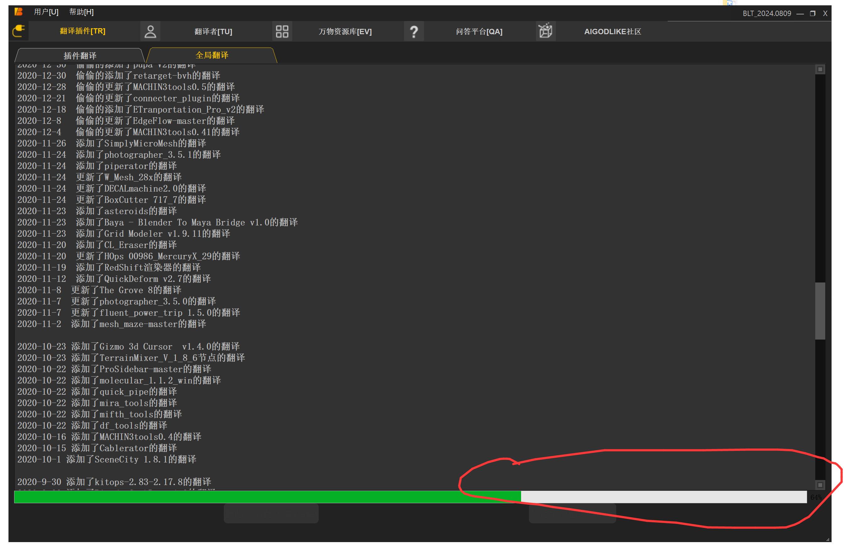846x549 pixels.
Task: Select the HOps 00986_MercuryX_29 line
Action: pyautogui.click(x=129, y=256)
